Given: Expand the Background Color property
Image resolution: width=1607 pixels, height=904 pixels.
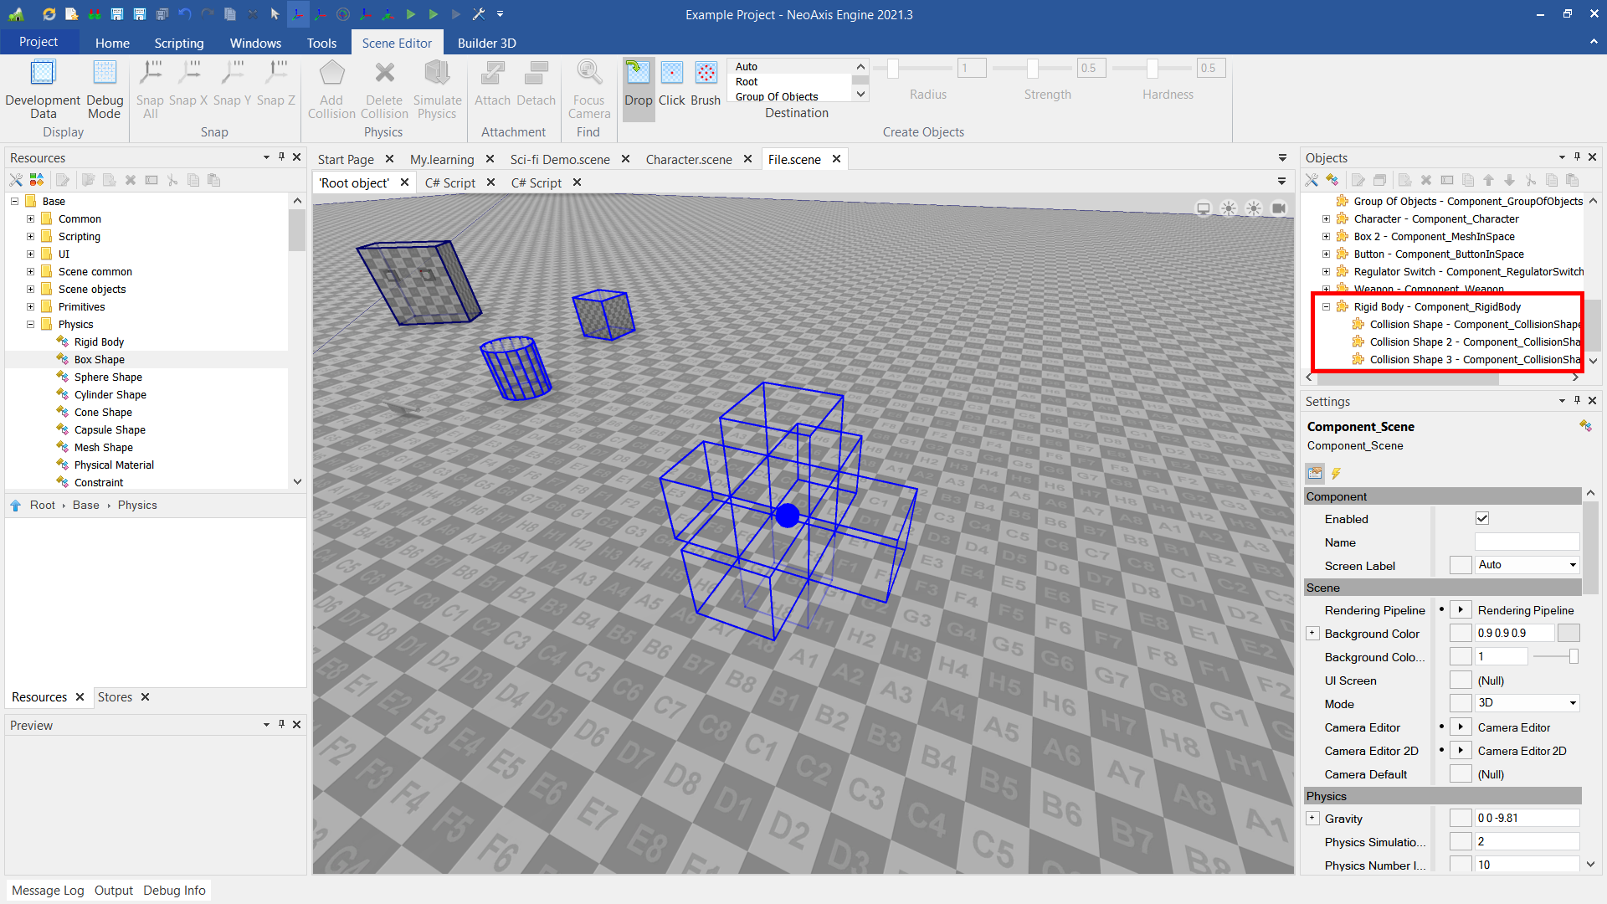Looking at the screenshot, I should (x=1312, y=634).
